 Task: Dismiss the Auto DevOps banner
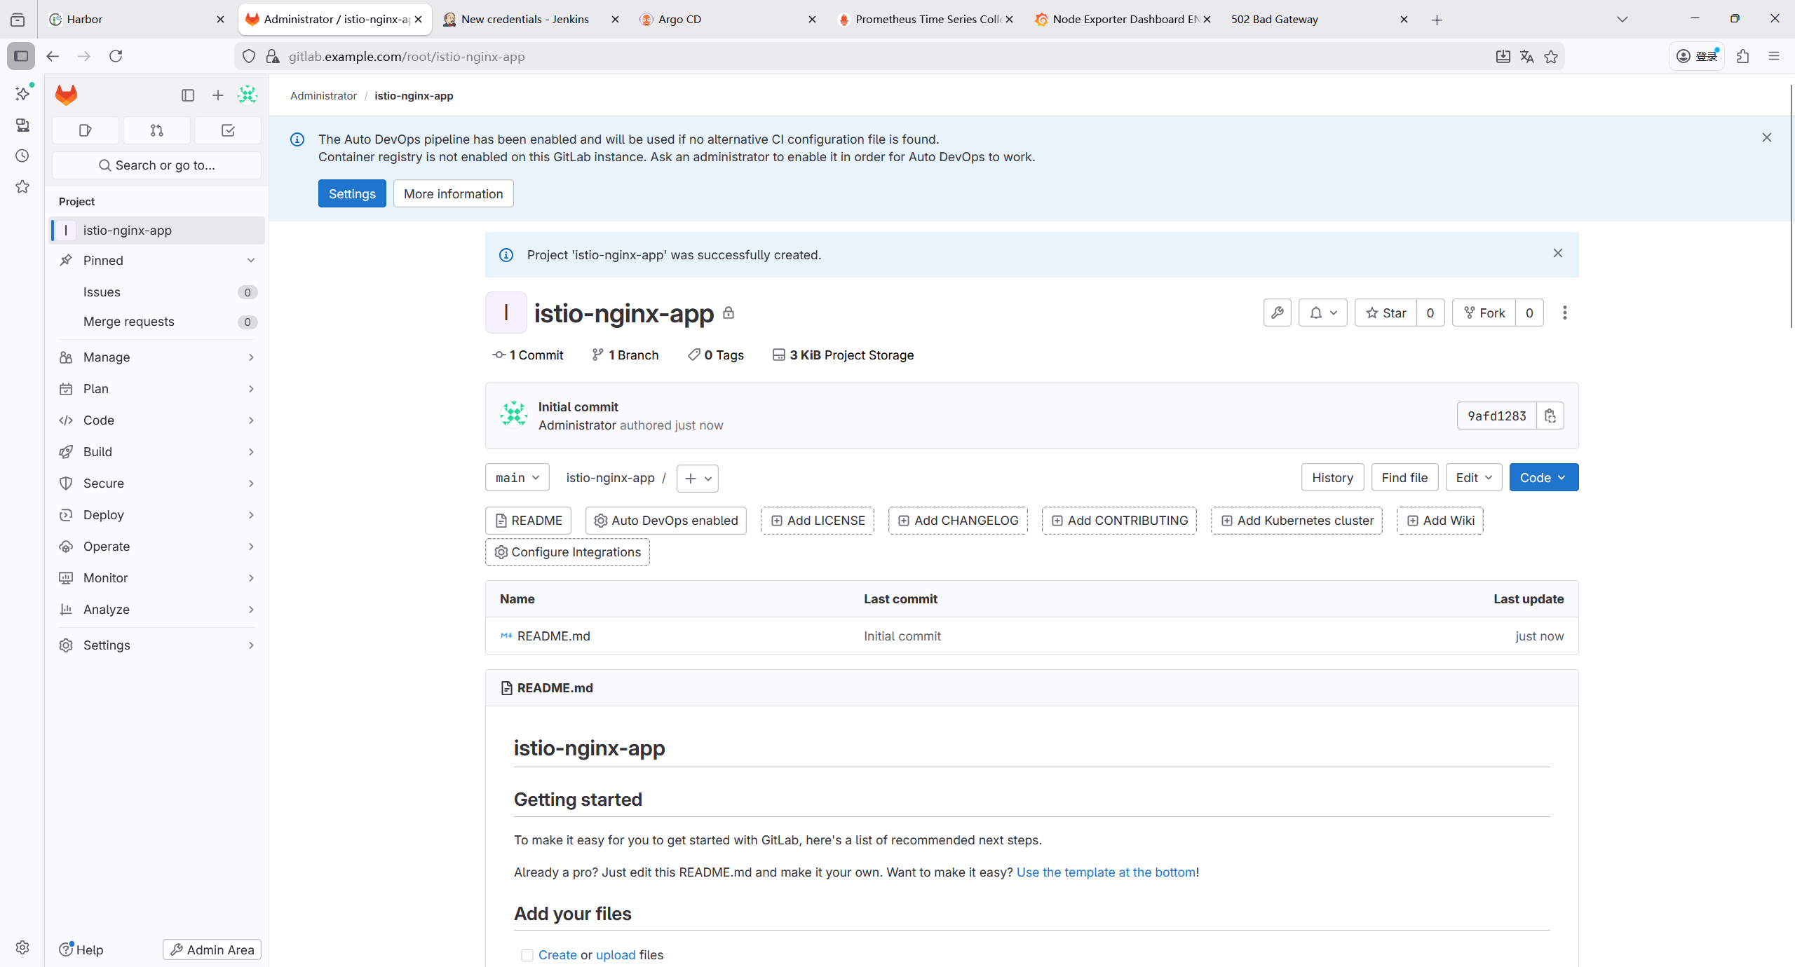(1767, 137)
